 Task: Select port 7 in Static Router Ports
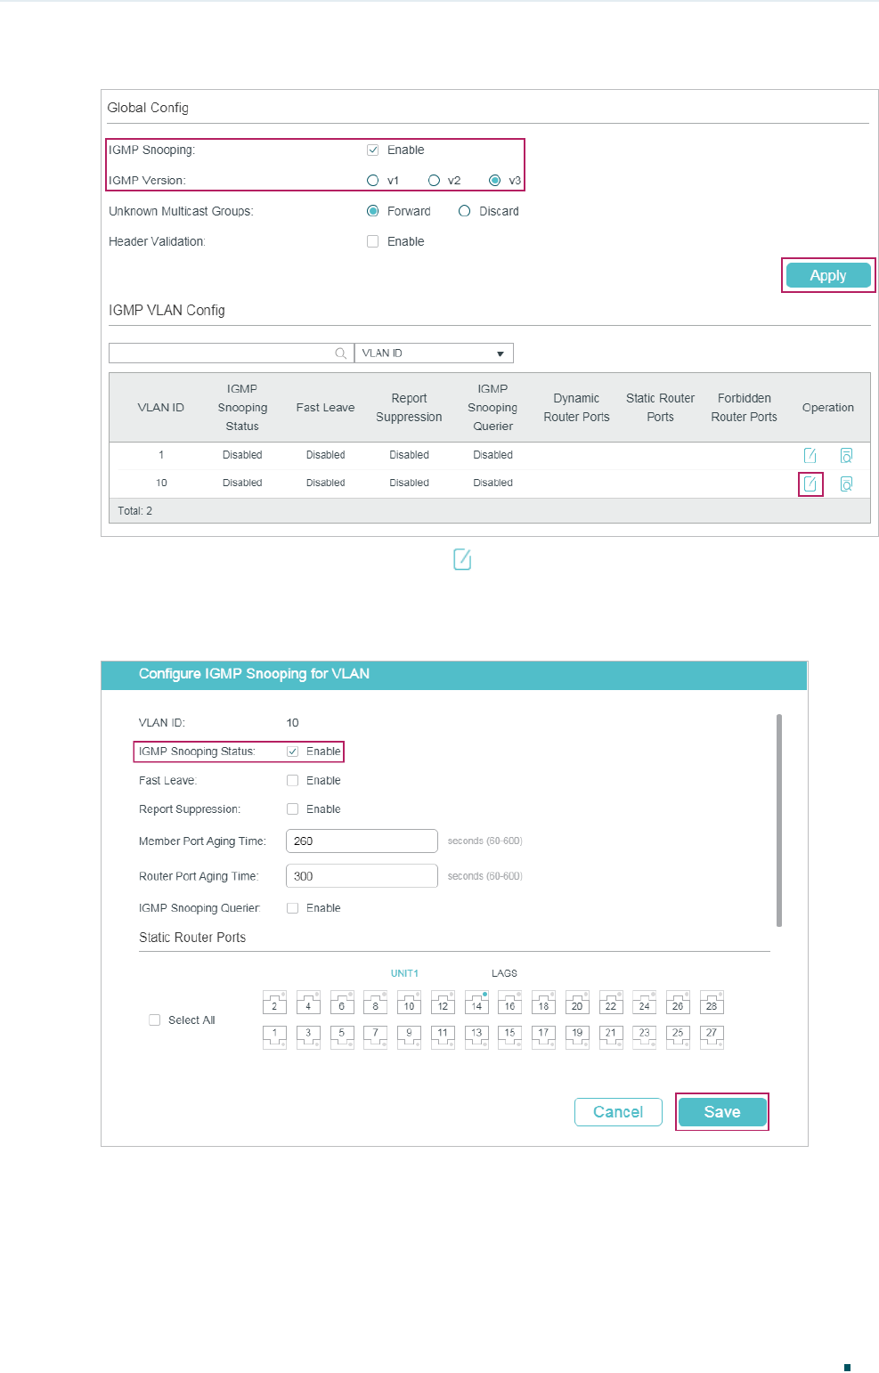pos(375,1037)
